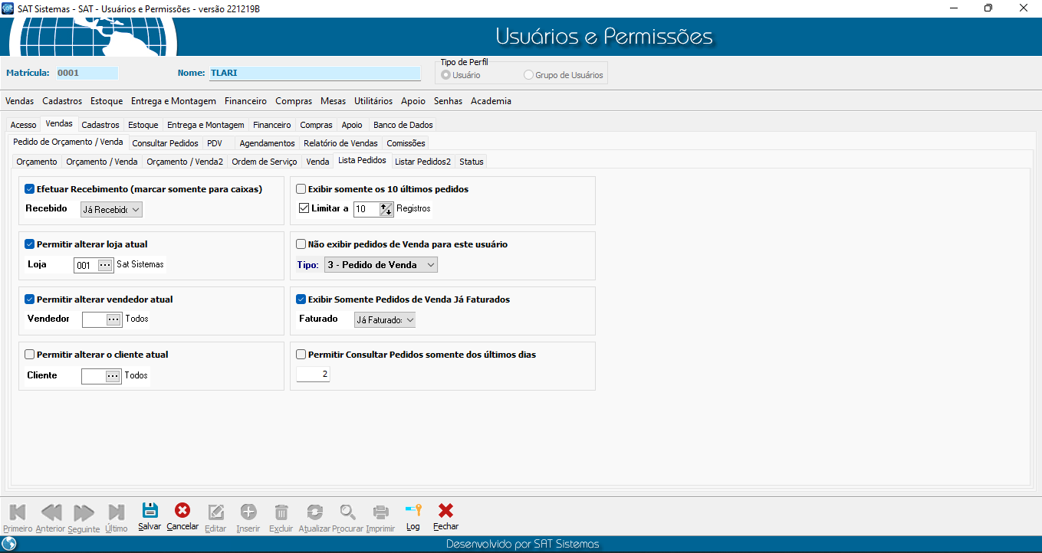Viewport: 1042px width, 553px height.
Task: Click the Fechar red X icon
Action: [x=445, y=512]
